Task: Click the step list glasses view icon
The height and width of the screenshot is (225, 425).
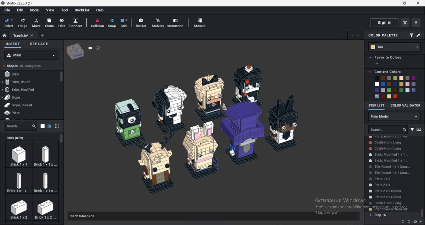Action: coord(419,130)
